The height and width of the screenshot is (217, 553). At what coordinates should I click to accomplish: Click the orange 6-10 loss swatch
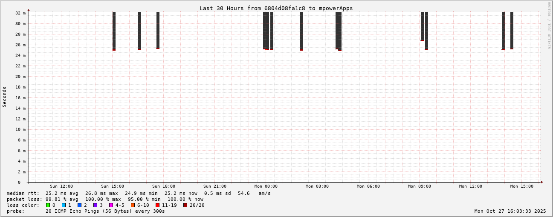tap(133, 205)
